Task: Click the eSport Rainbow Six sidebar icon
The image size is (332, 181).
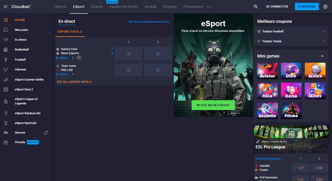Action: pyautogui.click(x=6, y=113)
